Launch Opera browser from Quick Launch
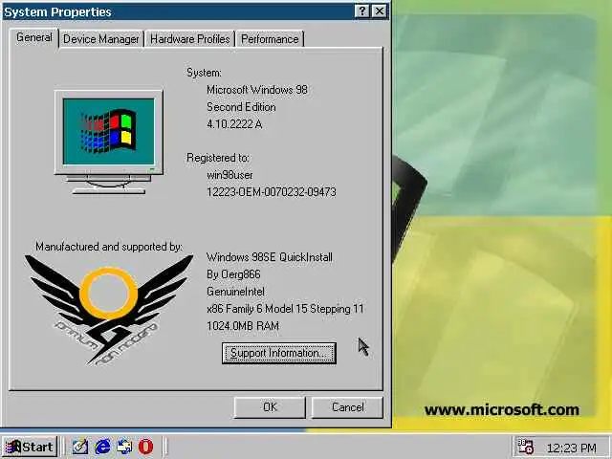The width and height of the screenshot is (612, 459). (145, 447)
